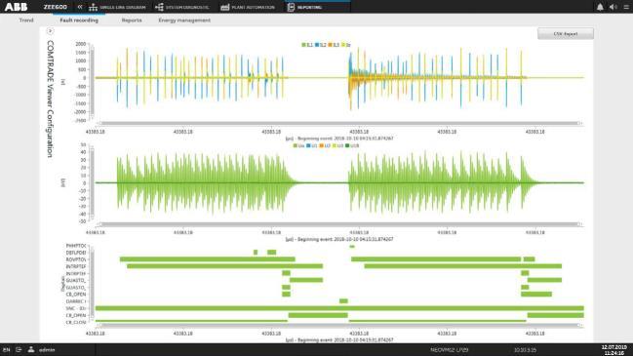Image resolution: width=633 pixels, height=356 pixels.
Task: Open the Energy management sub-tab
Action: tap(184, 20)
